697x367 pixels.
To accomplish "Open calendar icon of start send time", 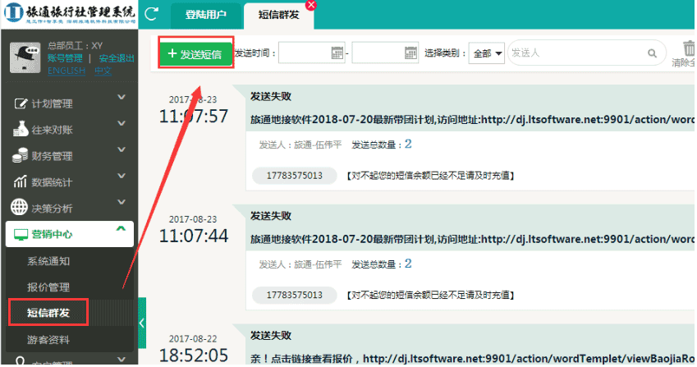I will (x=337, y=53).
